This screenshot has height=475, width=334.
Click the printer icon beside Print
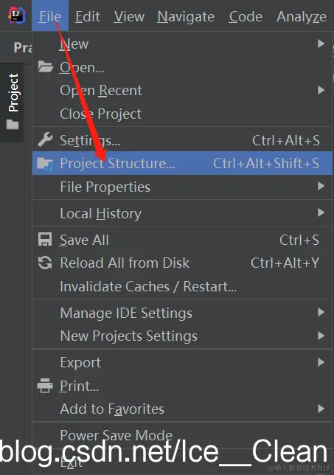45,386
